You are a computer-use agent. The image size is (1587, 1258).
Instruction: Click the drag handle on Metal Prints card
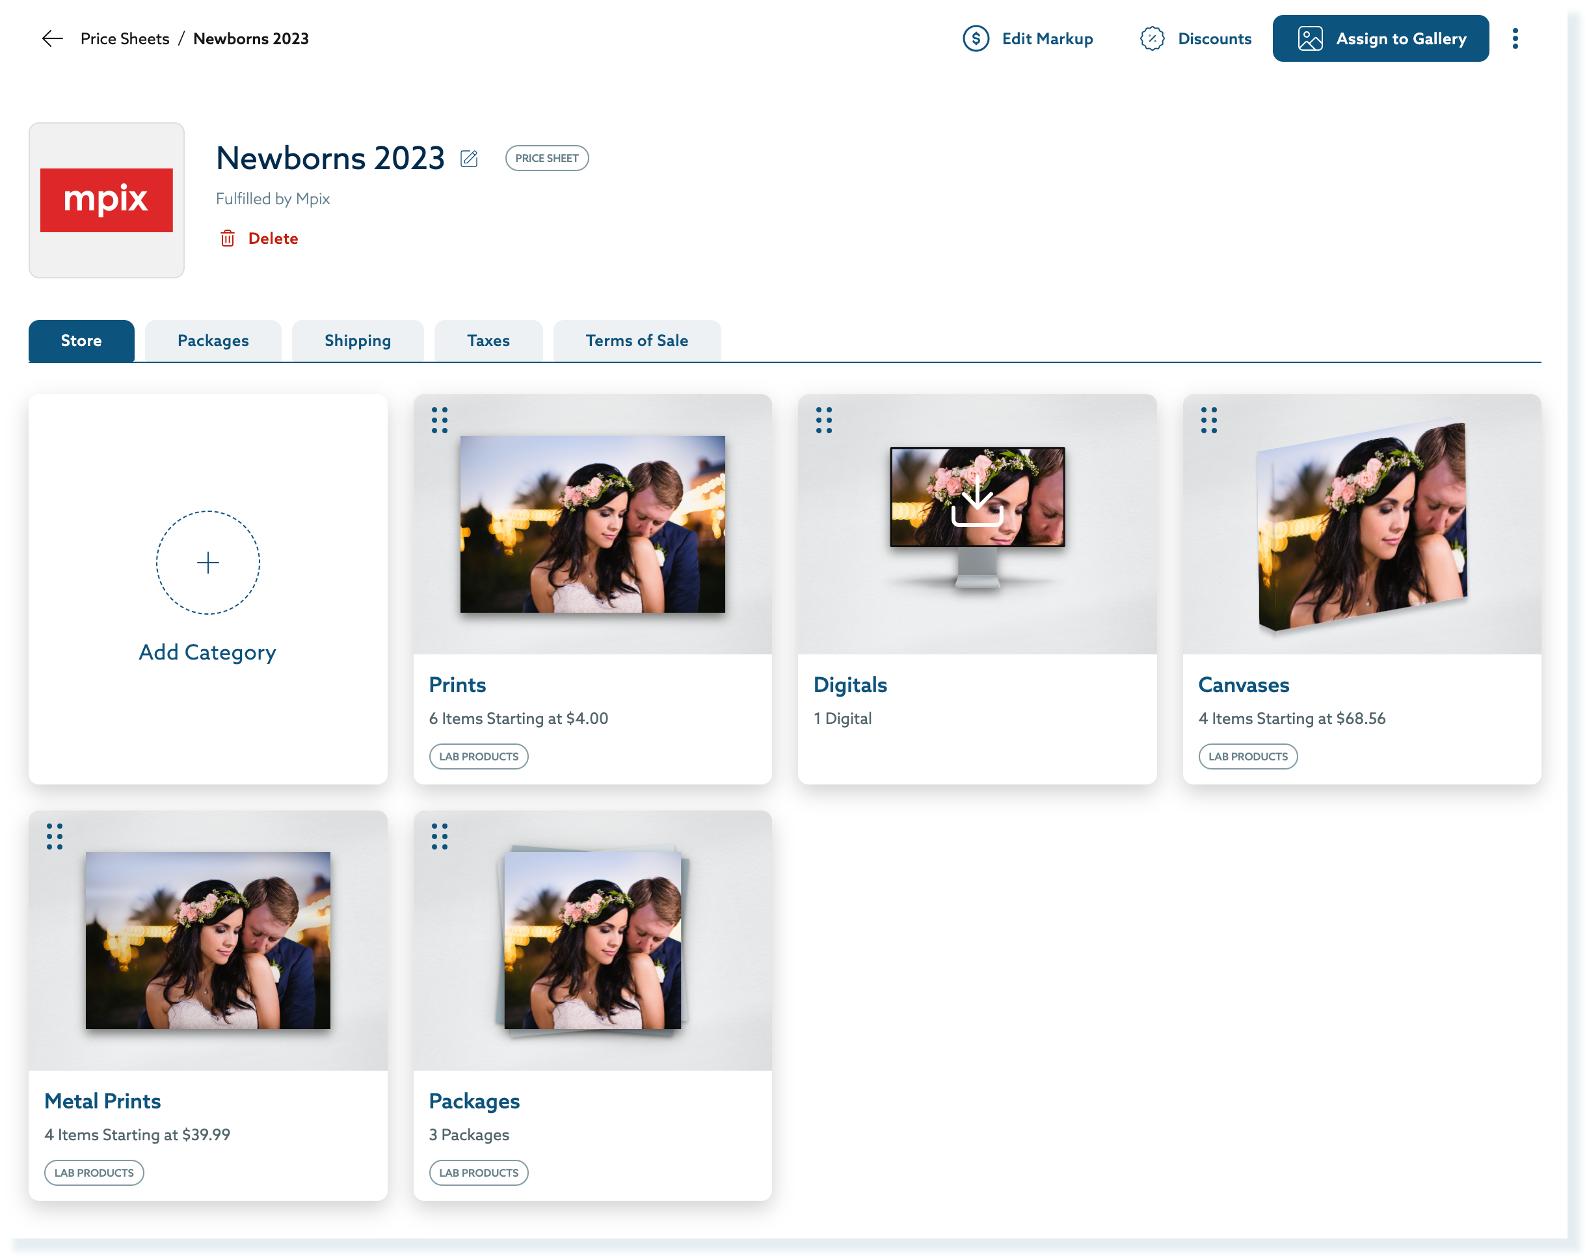[x=55, y=836]
